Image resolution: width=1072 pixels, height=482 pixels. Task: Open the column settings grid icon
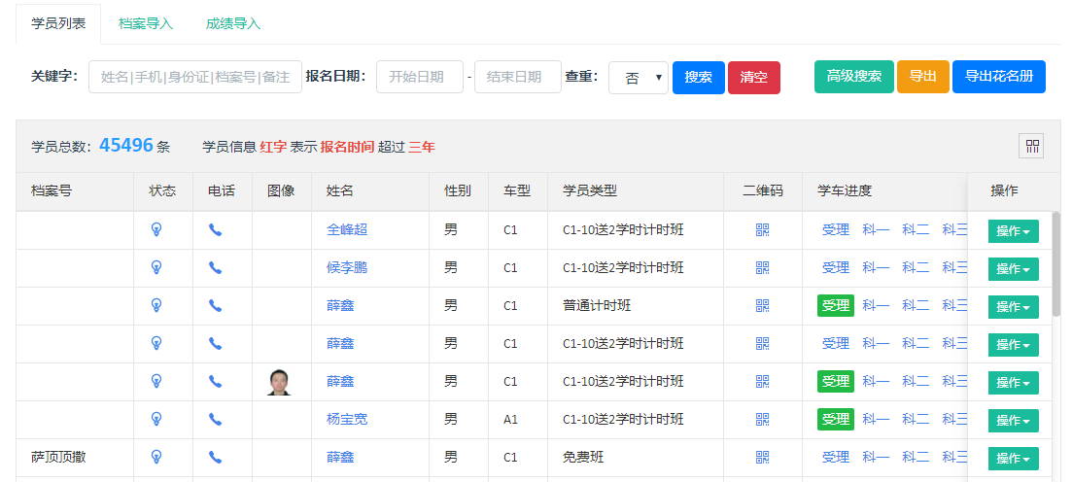coord(1032,147)
